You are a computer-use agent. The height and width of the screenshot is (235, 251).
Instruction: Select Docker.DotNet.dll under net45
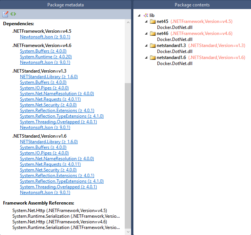click(175, 27)
